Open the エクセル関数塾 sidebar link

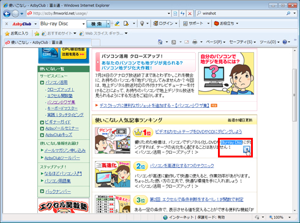[60, 96]
